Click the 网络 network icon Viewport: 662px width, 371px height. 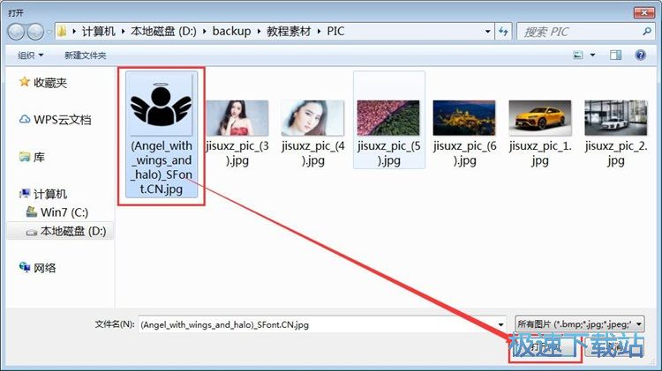tap(25, 267)
